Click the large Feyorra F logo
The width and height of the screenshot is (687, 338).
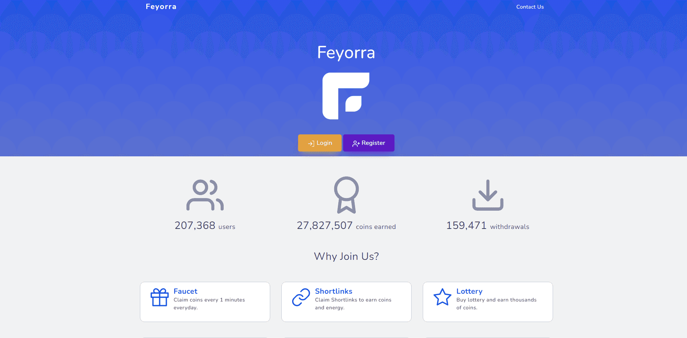pos(346,96)
